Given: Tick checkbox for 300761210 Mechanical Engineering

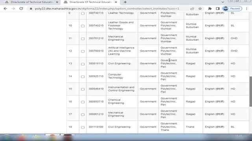Looking at the screenshot, I should (83, 39).
